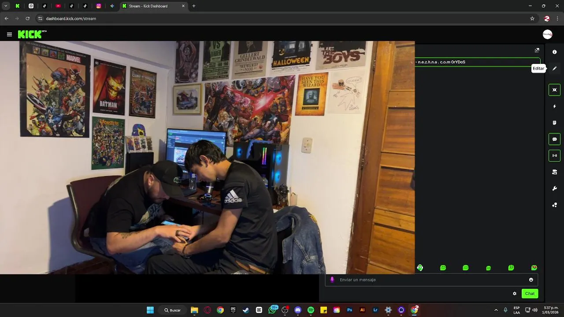Reload the dashboard page
Screen dimensions: 564x317
point(27,18)
